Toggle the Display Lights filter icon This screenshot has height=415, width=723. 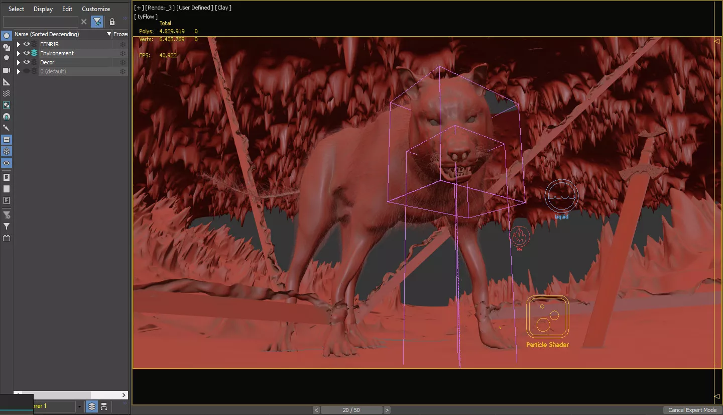(7, 59)
